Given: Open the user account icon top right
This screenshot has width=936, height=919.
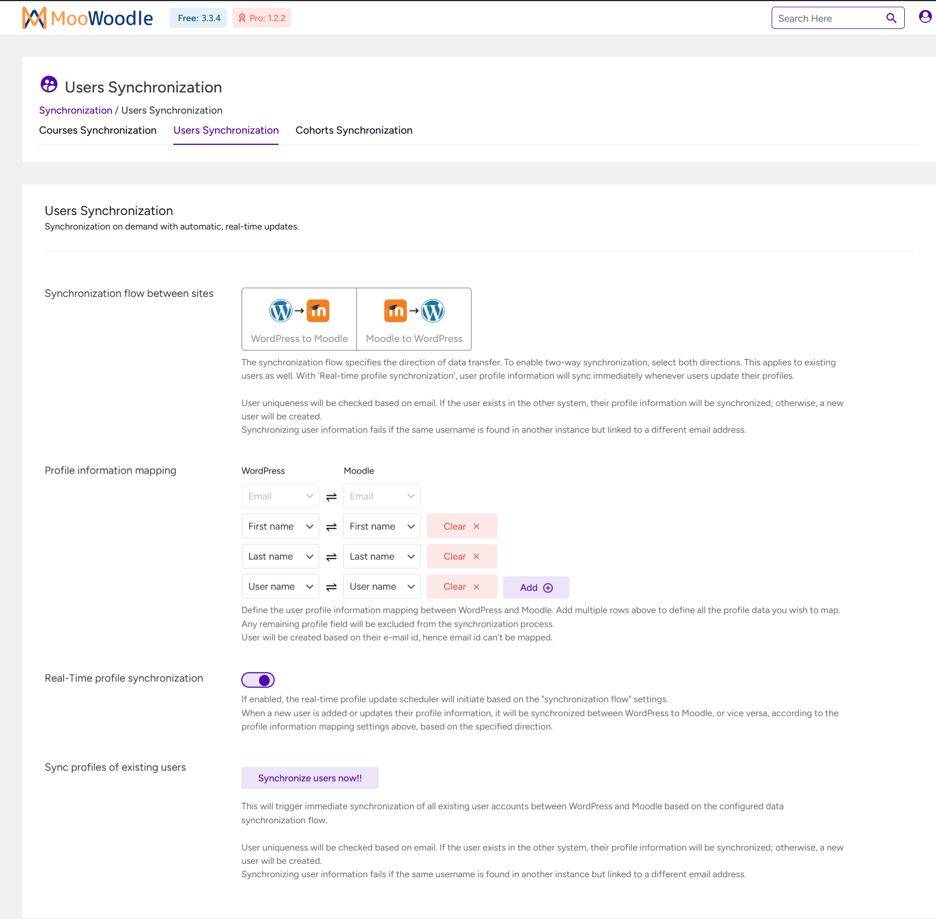Looking at the screenshot, I should click(924, 16).
